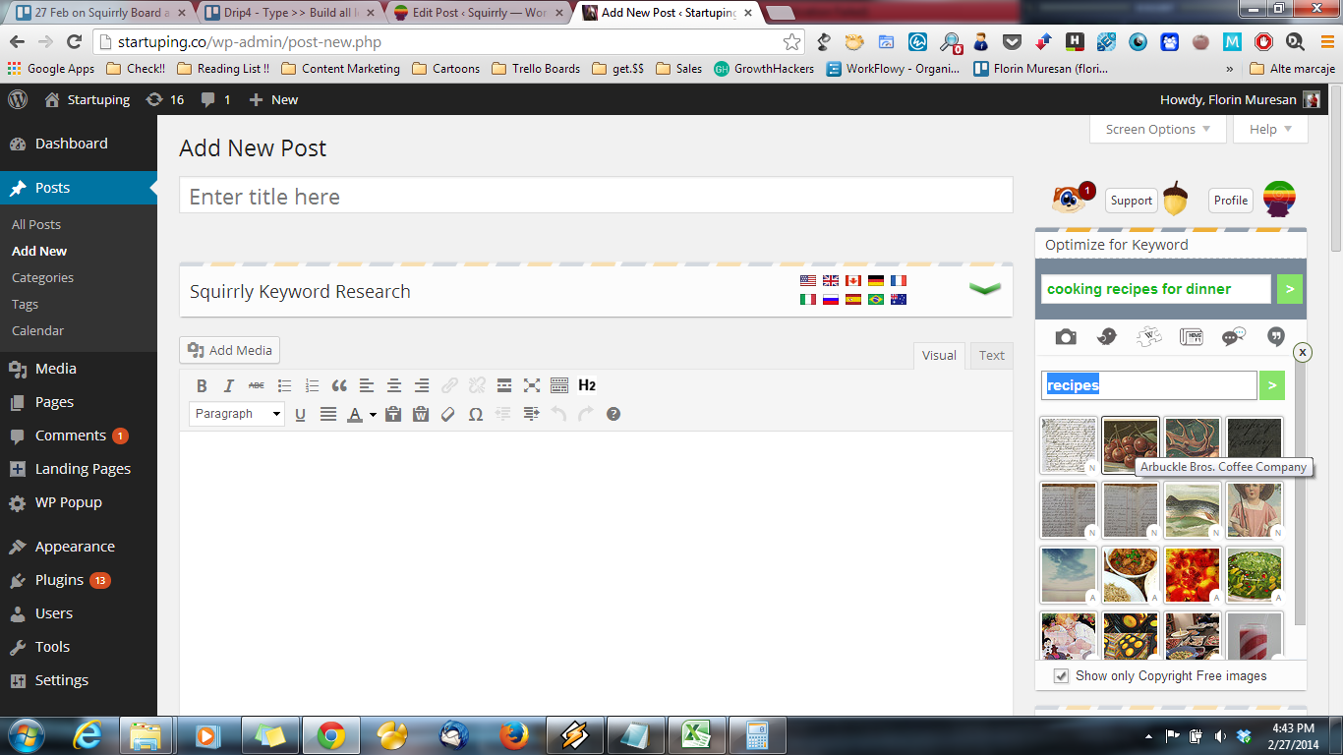The width and height of the screenshot is (1343, 755).
Task: Toggle the editor toolbar kitchen sink
Action: coord(559,385)
